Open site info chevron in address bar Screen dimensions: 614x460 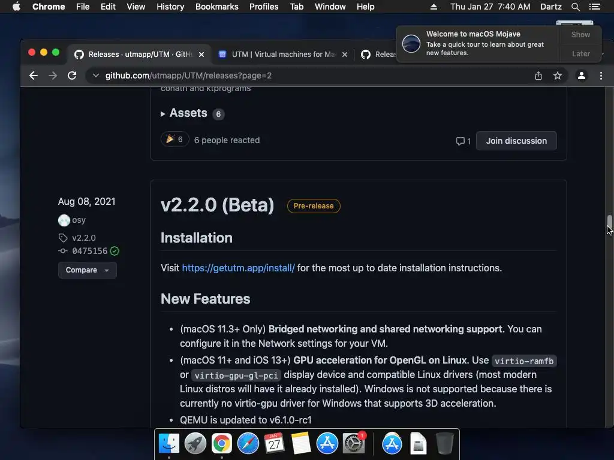coord(95,75)
